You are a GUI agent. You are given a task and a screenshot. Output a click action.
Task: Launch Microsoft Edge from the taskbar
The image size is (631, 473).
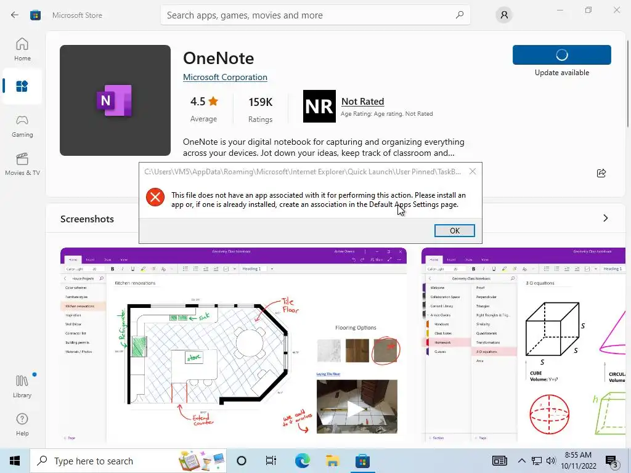pyautogui.click(x=302, y=461)
